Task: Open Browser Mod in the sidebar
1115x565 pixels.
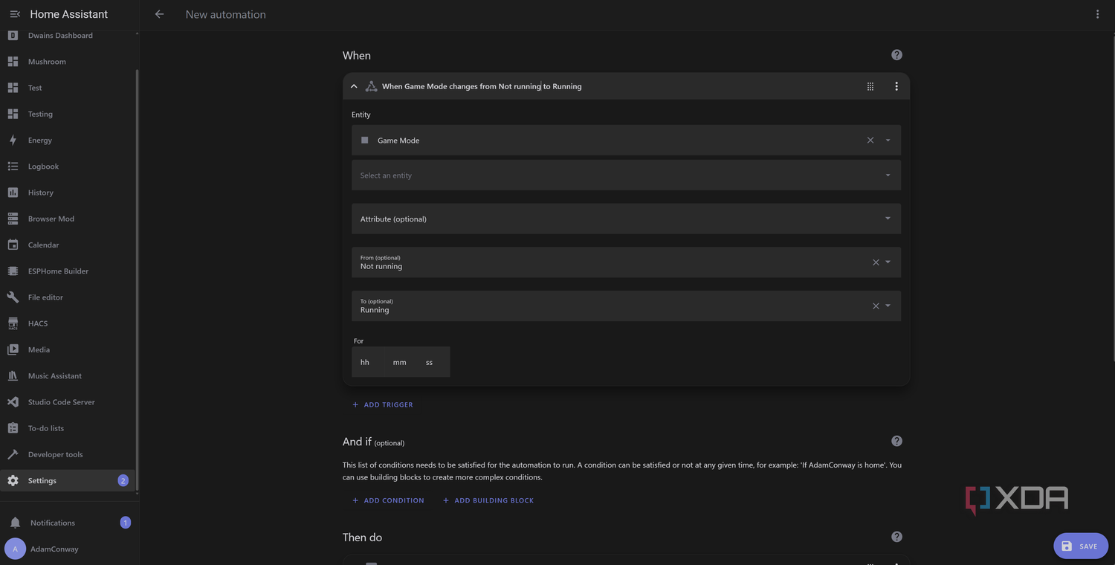Action: [68, 219]
